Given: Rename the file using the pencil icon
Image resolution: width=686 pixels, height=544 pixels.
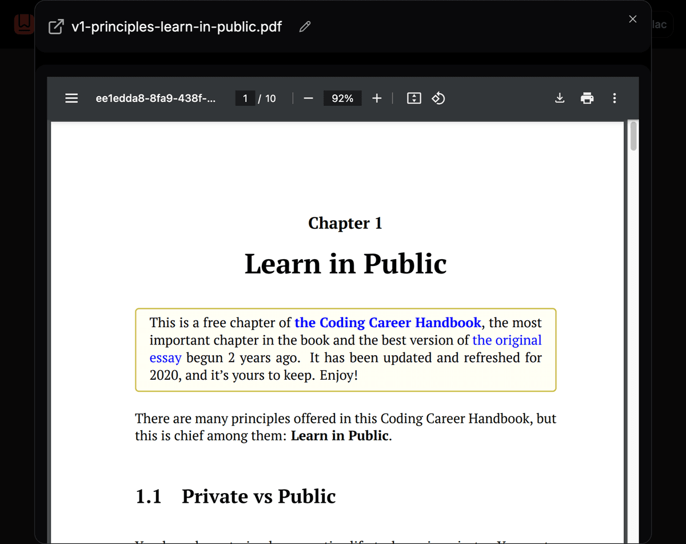Looking at the screenshot, I should pyautogui.click(x=304, y=26).
